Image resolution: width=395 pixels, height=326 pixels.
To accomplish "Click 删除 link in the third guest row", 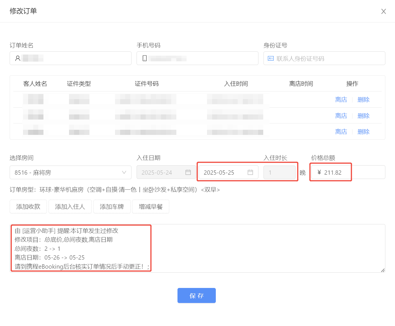I will point(363,132).
